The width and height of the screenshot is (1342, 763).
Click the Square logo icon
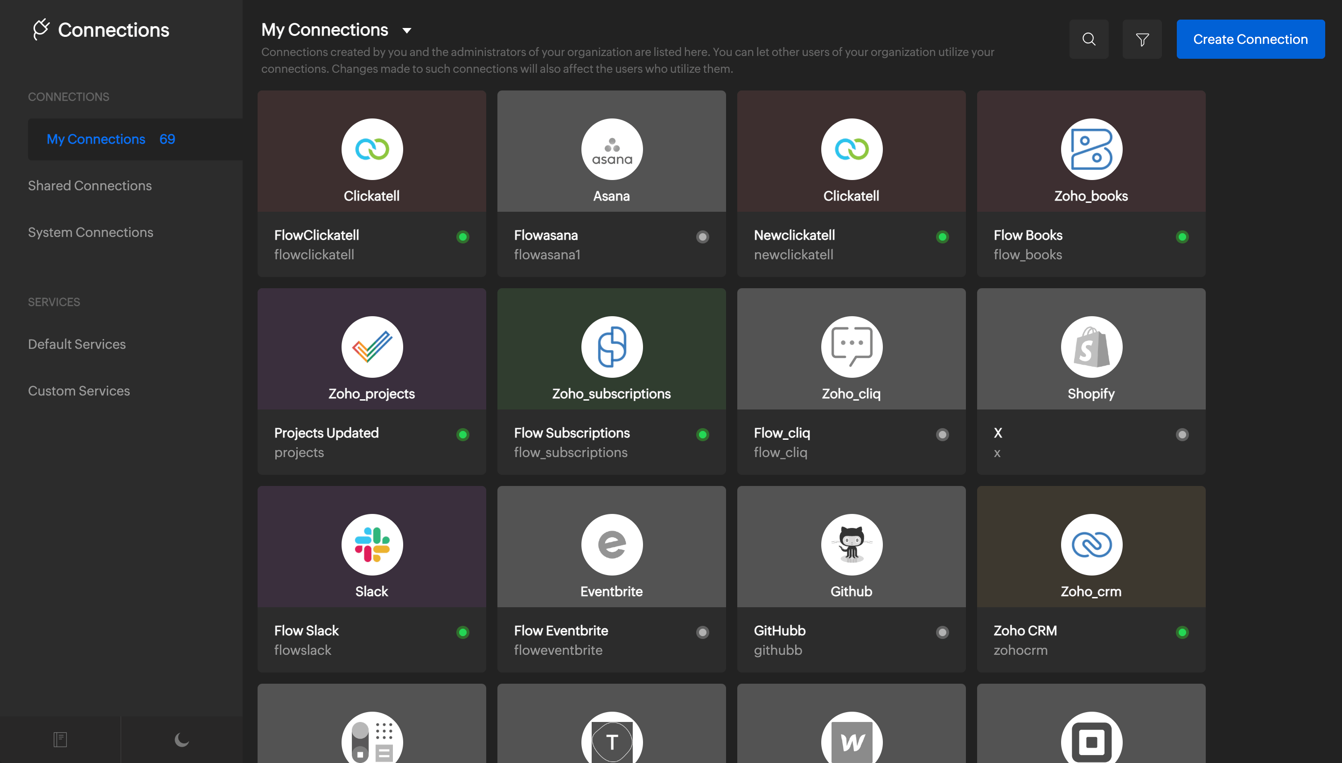point(1091,737)
